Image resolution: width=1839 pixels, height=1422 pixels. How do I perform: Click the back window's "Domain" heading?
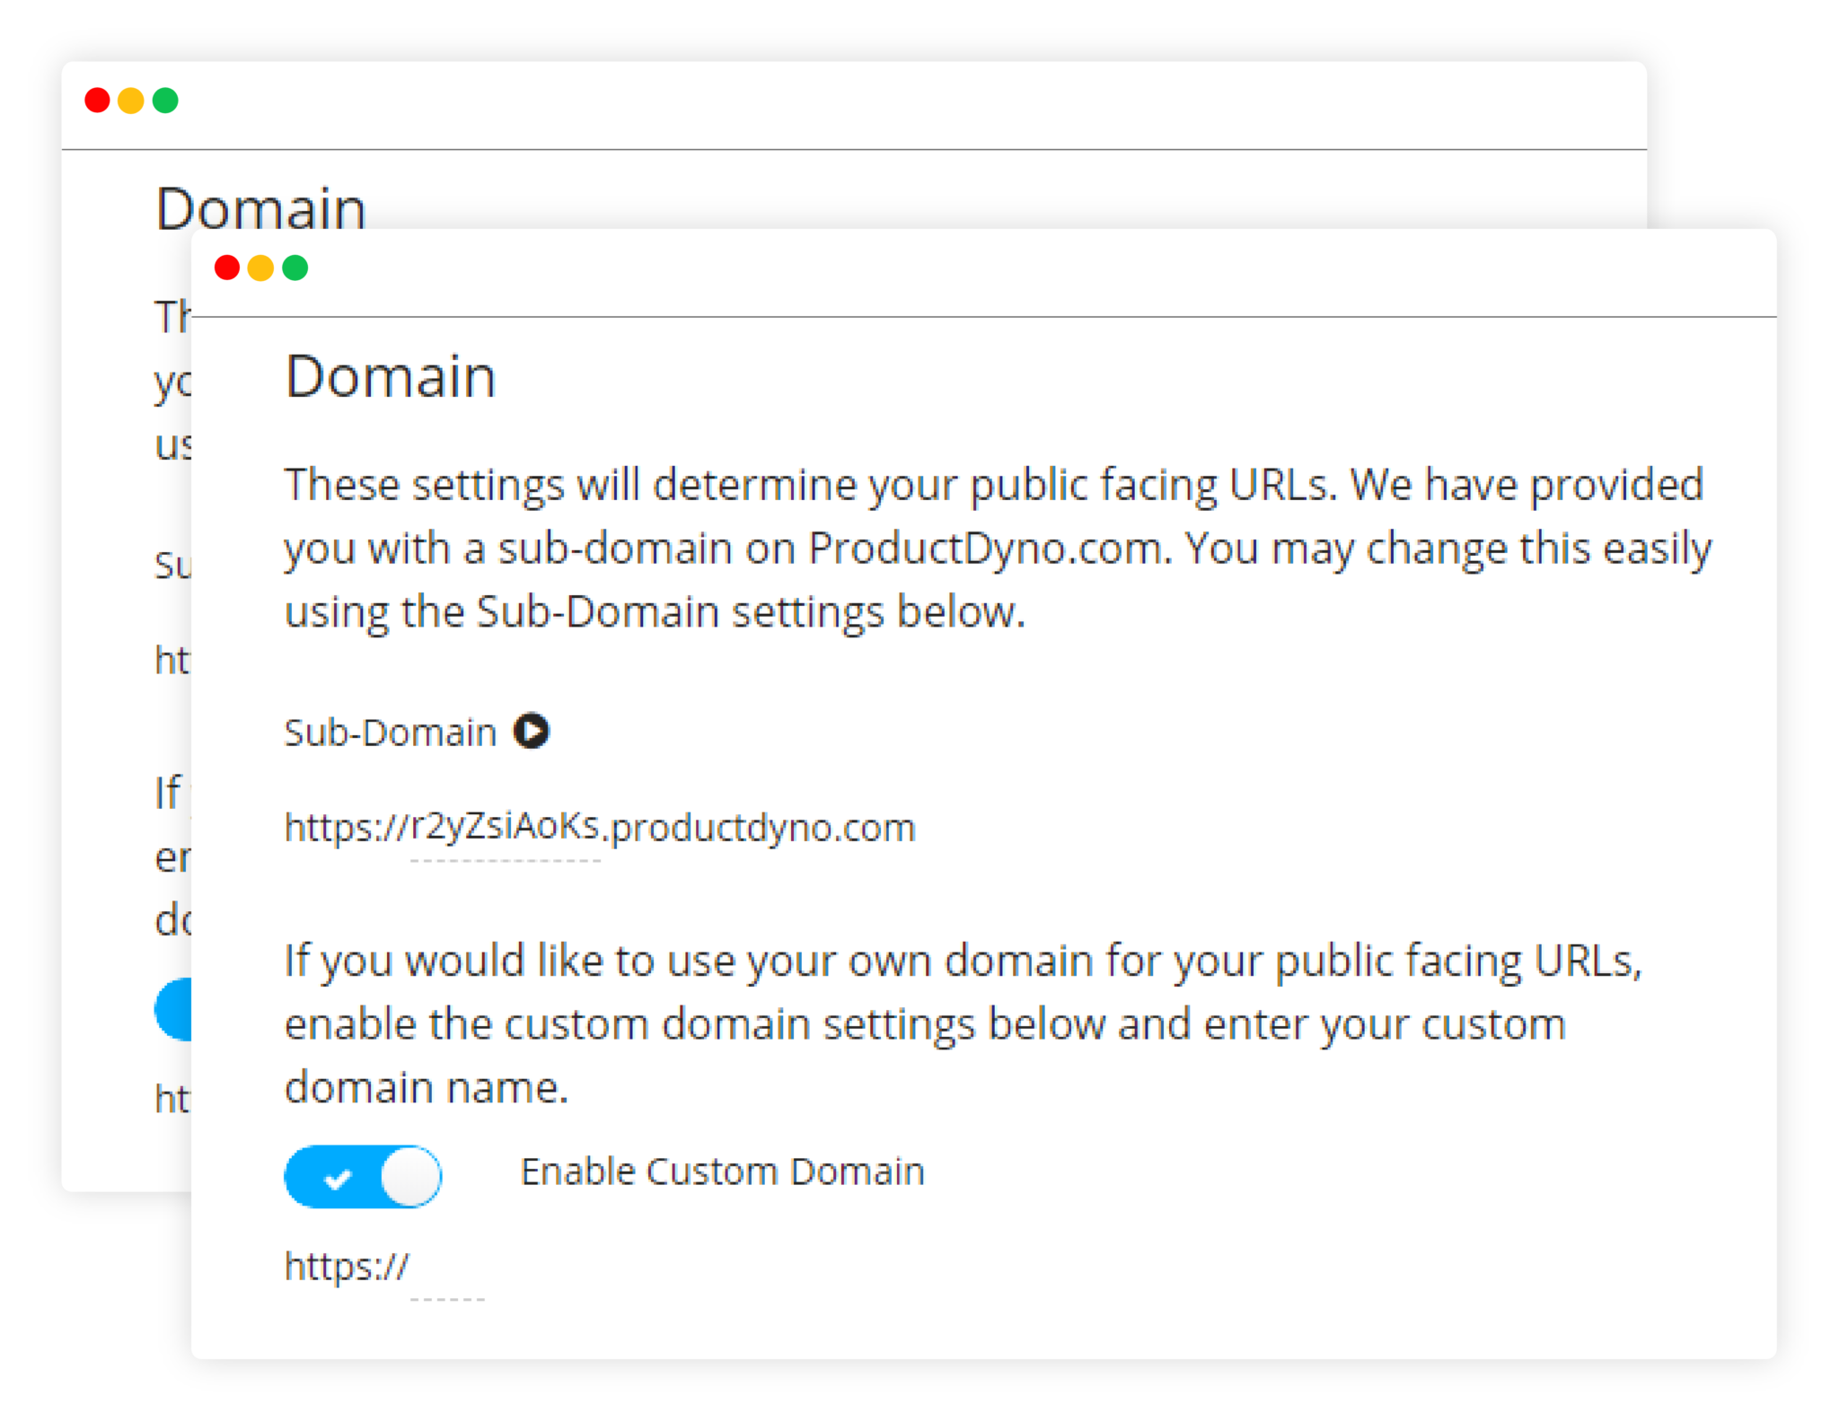260,206
